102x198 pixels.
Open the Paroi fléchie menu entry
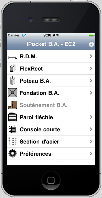click(x=51, y=117)
